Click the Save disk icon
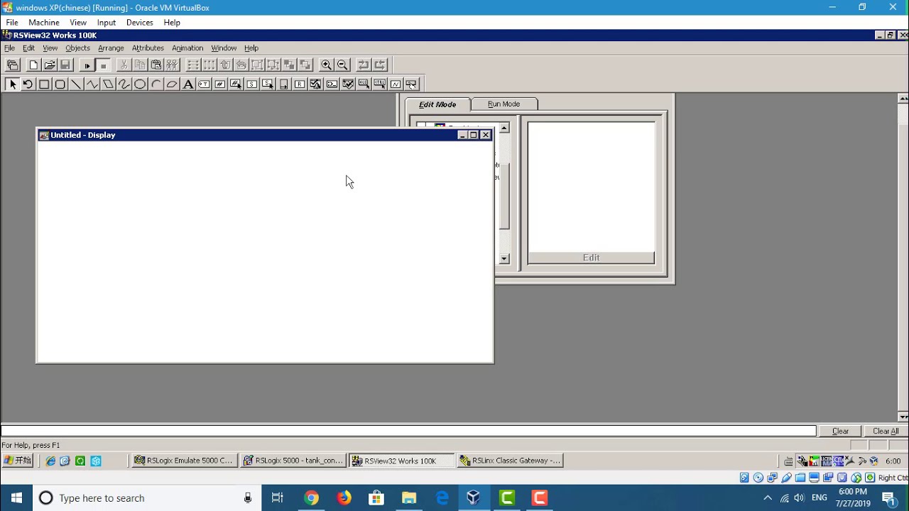 point(65,65)
